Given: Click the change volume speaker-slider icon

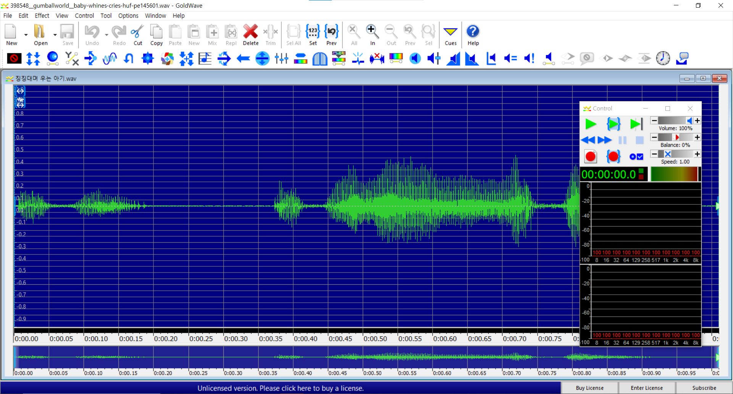Looking at the screenshot, I should click(x=434, y=58).
